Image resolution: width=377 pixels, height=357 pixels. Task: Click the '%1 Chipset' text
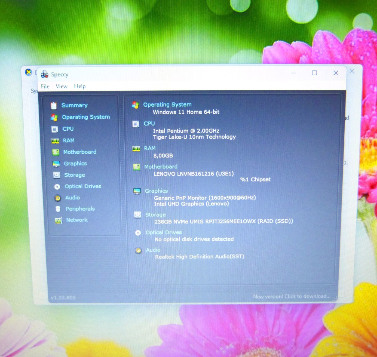pos(255,179)
